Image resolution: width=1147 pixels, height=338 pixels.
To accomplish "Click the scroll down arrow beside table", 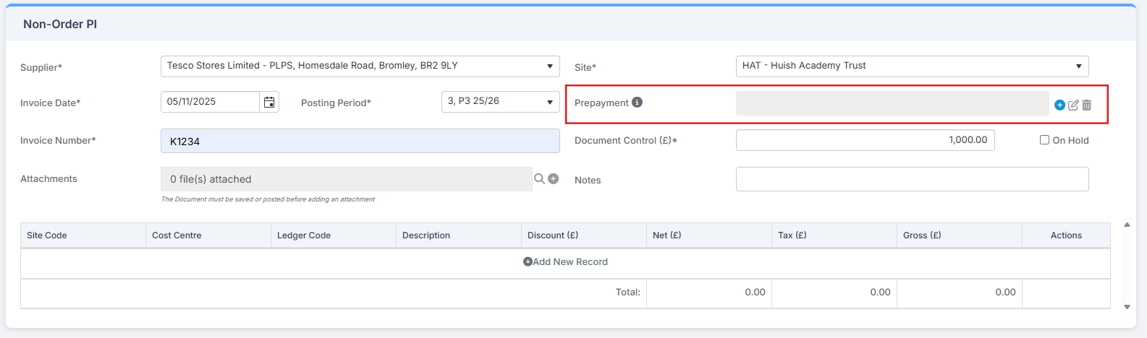I will [1127, 307].
